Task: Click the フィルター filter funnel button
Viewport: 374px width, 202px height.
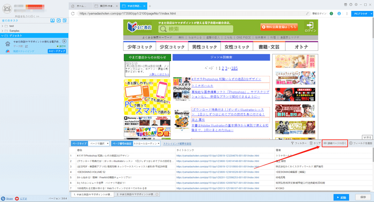Action: pos(299,143)
